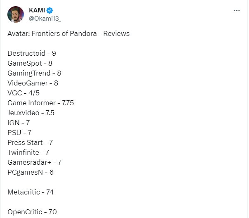This screenshot has width=249, height=218.
Task: Select the 'Gamesradar+ - 7' line
Action: pos(34,162)
